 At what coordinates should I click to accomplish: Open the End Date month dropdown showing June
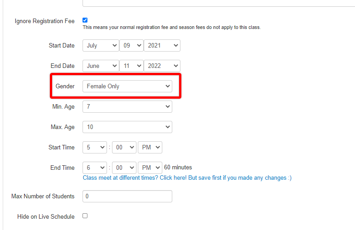[101, 66]
